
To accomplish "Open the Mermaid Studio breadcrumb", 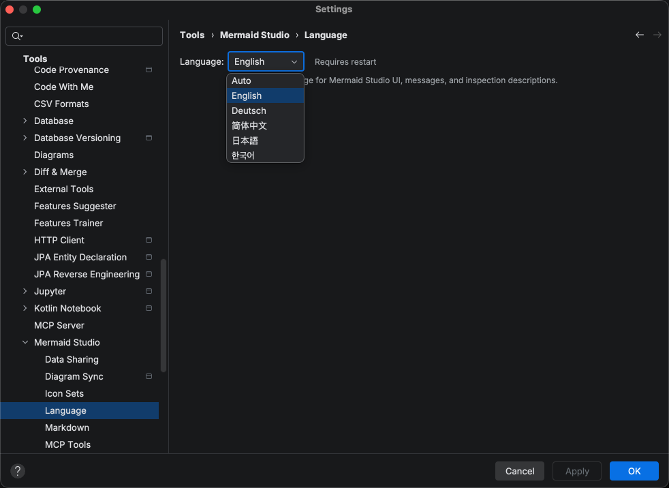I will [x=254, y=35].
